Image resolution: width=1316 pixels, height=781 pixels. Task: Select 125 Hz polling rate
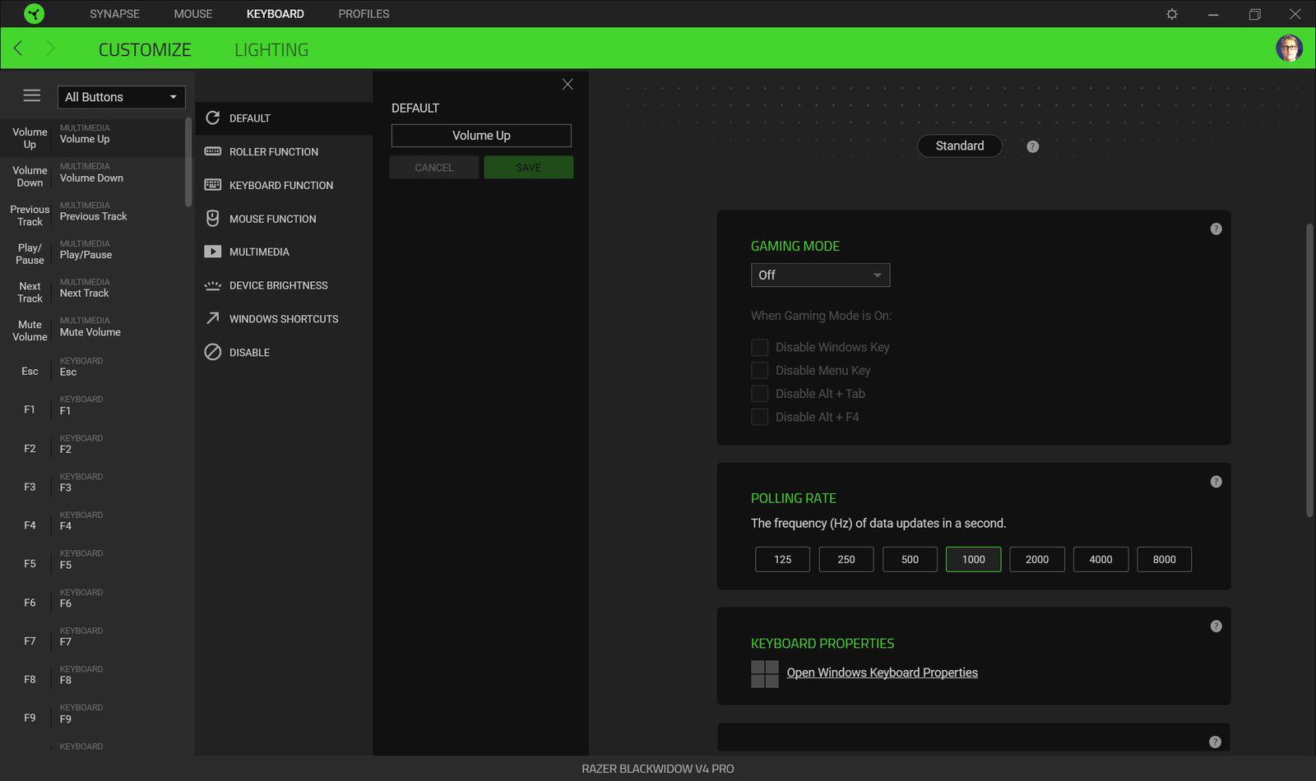pos(782,559)
